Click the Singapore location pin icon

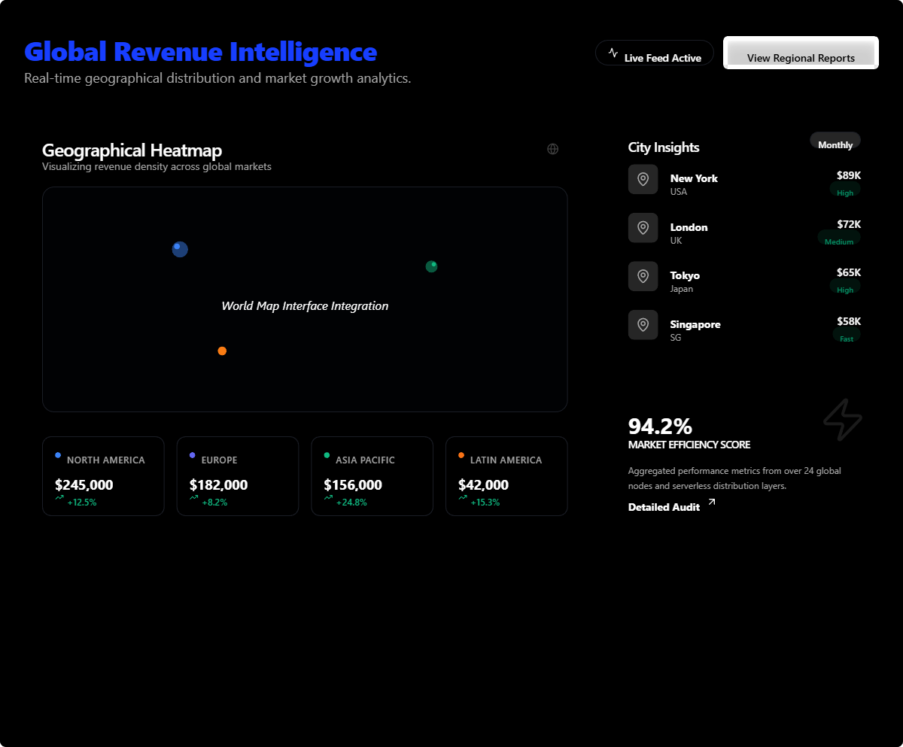point(643,324)
